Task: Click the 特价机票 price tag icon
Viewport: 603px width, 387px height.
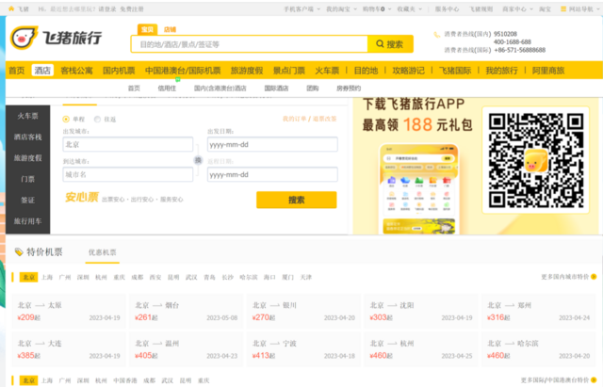Action: [x=19, y=252]
